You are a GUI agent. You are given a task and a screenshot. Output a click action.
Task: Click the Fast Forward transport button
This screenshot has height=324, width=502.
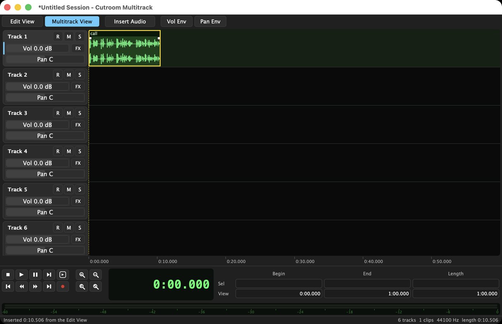coord(35,286)
